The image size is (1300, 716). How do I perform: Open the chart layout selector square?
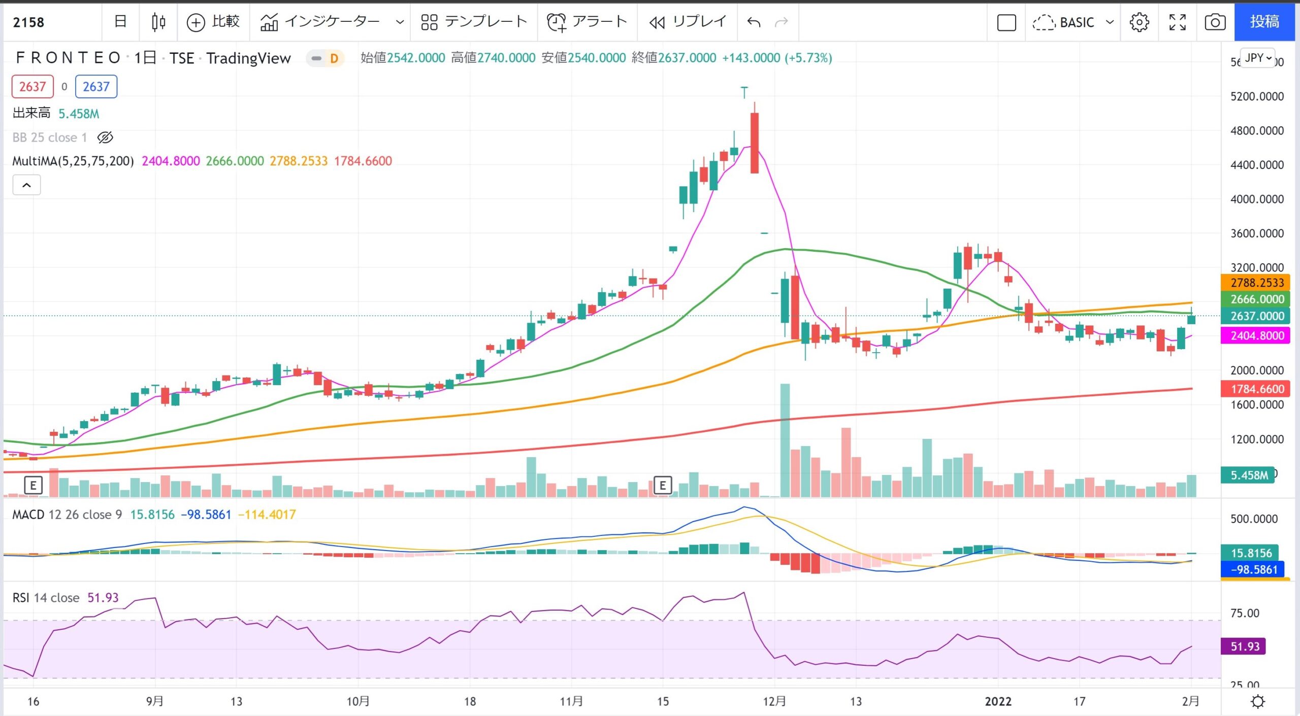(1006, 22)
